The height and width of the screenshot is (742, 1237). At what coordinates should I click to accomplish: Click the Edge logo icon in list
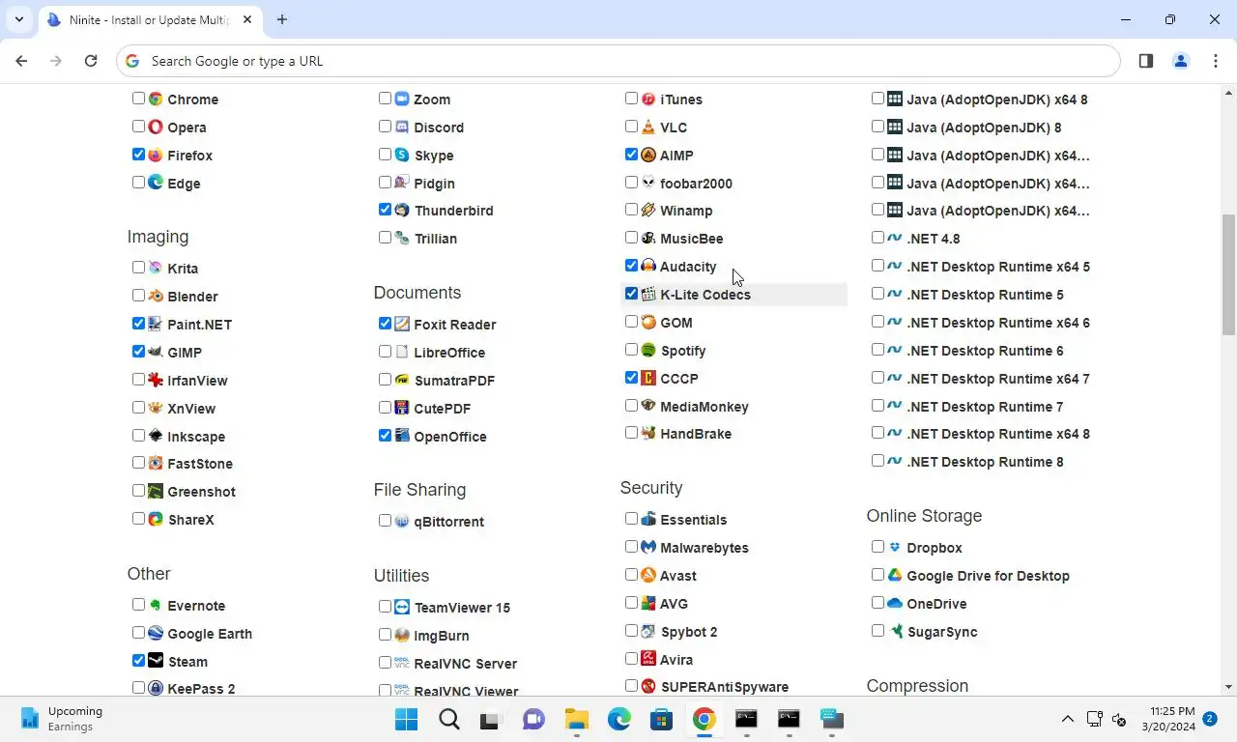[156, 183]
